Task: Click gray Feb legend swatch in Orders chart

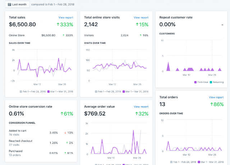Action: [x=171, y=162]
